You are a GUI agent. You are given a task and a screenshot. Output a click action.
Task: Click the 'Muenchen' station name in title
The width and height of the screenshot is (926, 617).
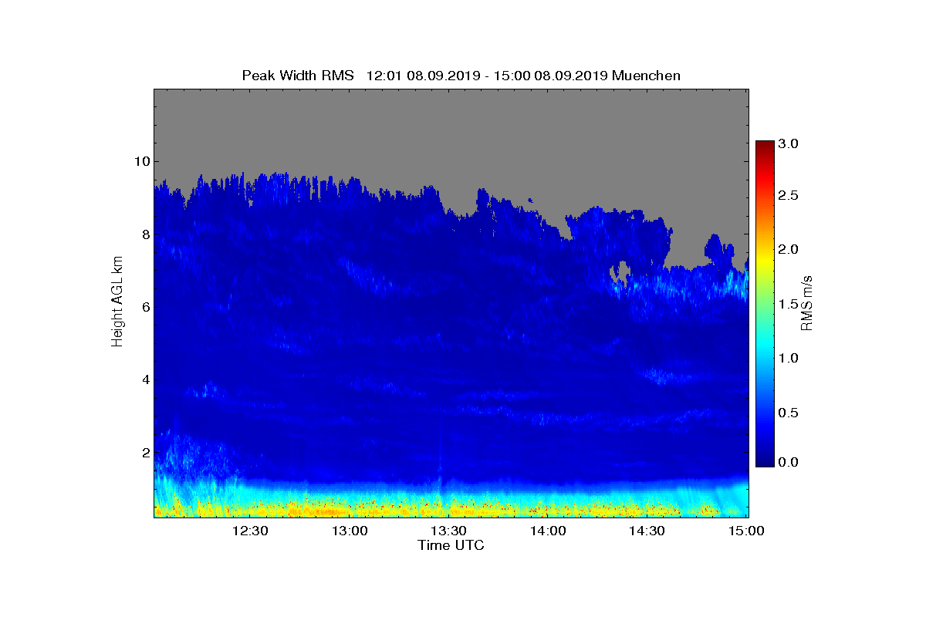(x=647, y=76)
